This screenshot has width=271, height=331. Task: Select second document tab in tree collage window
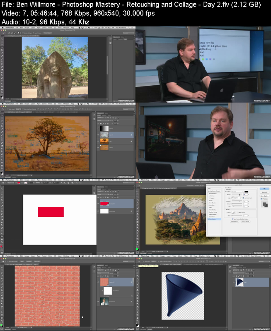tap(44, 112)
